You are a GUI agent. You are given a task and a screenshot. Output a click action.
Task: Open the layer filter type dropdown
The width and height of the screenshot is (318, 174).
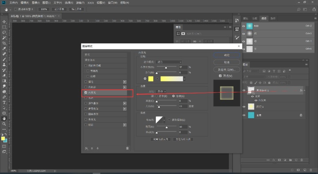click(251, 71)
